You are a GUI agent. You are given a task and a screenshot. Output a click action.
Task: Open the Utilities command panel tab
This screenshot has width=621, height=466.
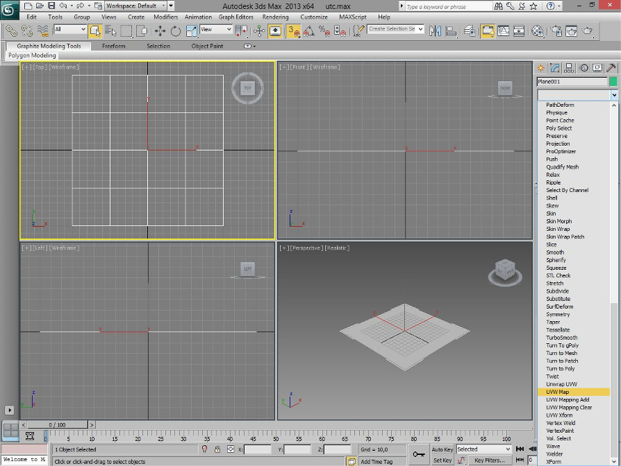tap(611, 68)
